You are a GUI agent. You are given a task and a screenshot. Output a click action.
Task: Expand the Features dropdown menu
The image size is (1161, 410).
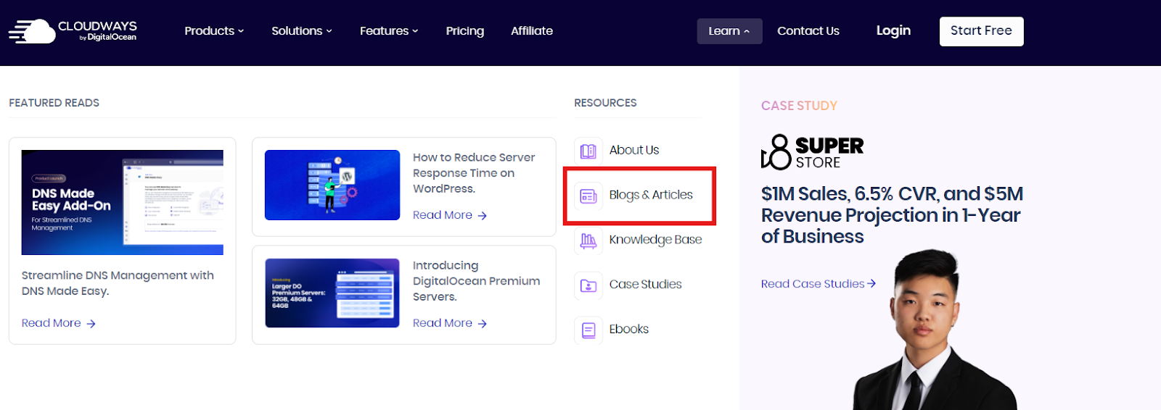point(389,30)
